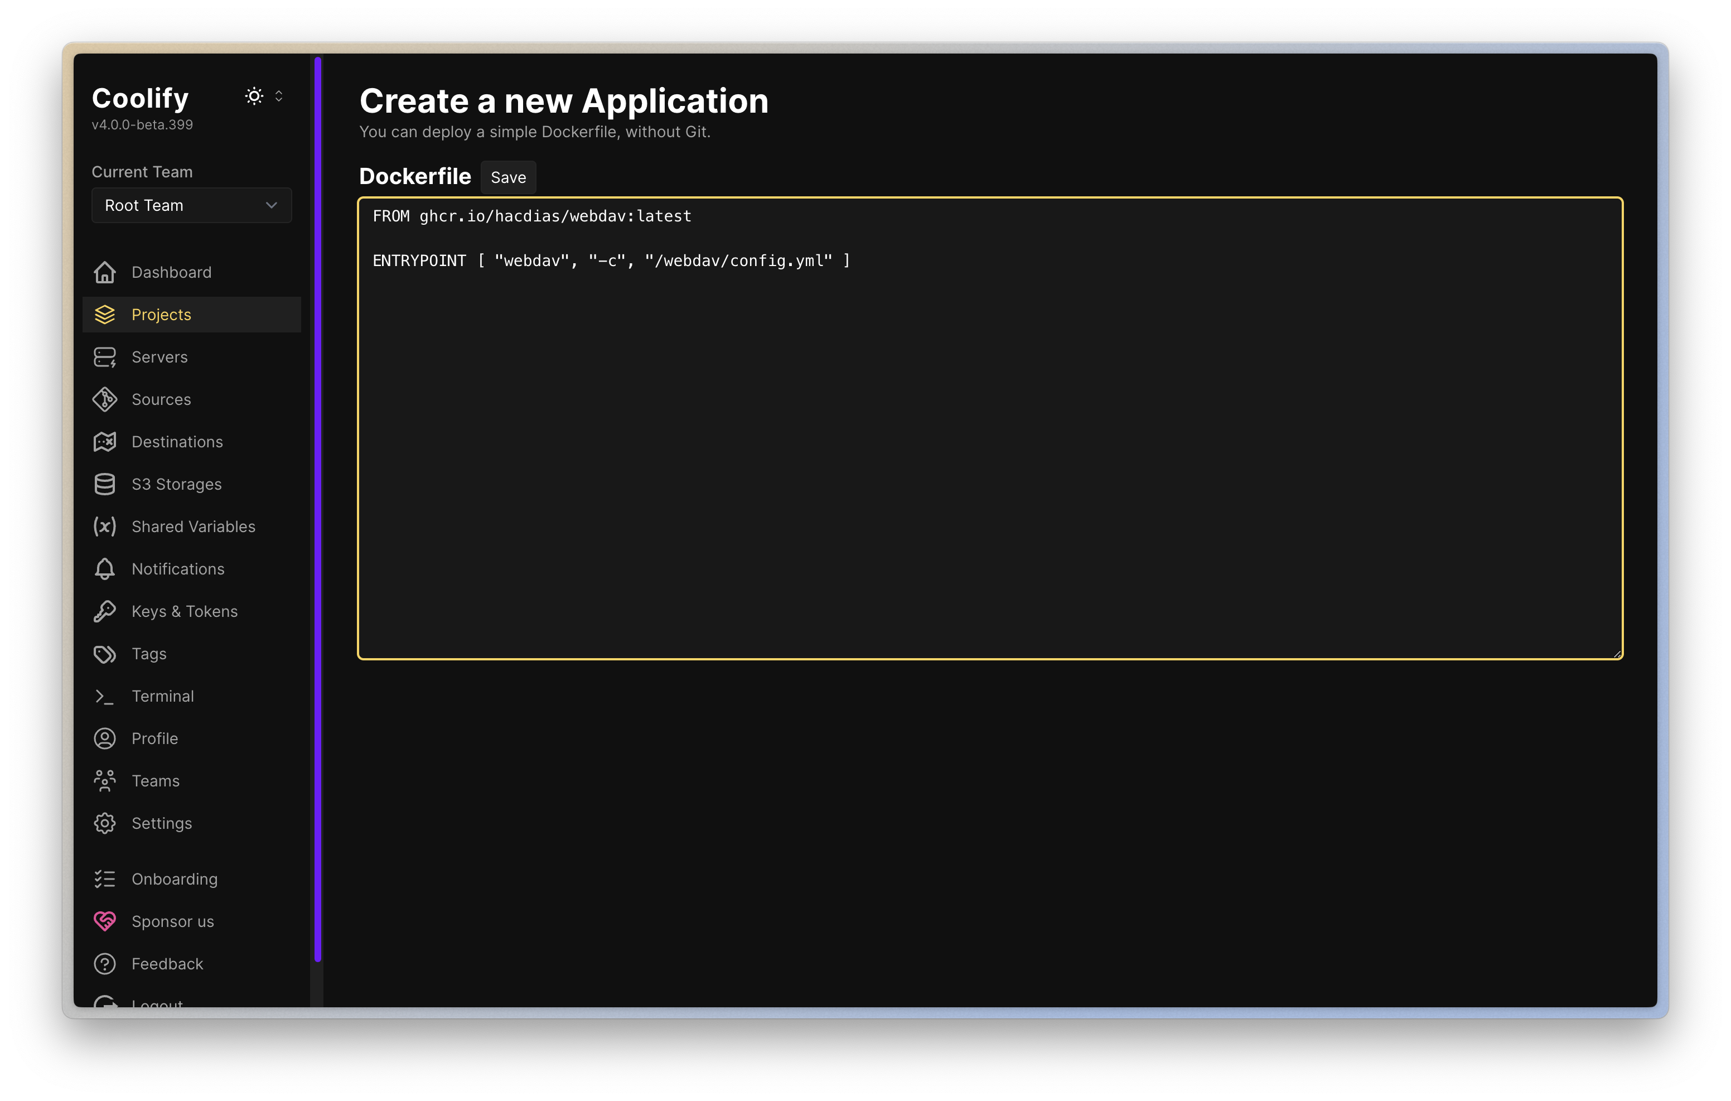
Task: Go to Shared Variables menu item
Action: 192,527
